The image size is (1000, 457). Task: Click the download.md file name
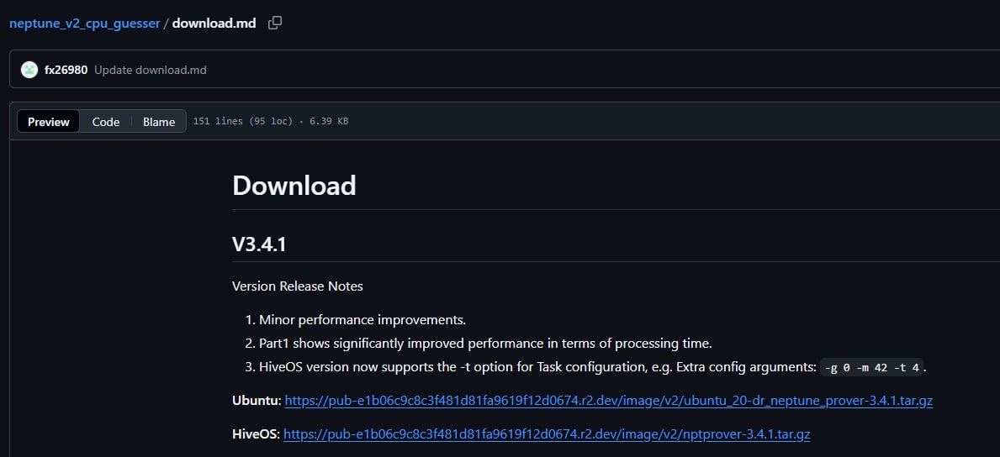(214, 24)
